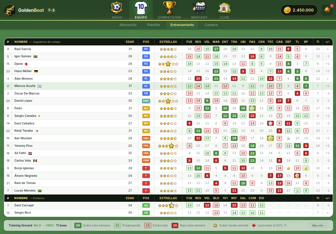Switch to the Plantilla tab
Viewport: 336px width, 234px height.
154,25
